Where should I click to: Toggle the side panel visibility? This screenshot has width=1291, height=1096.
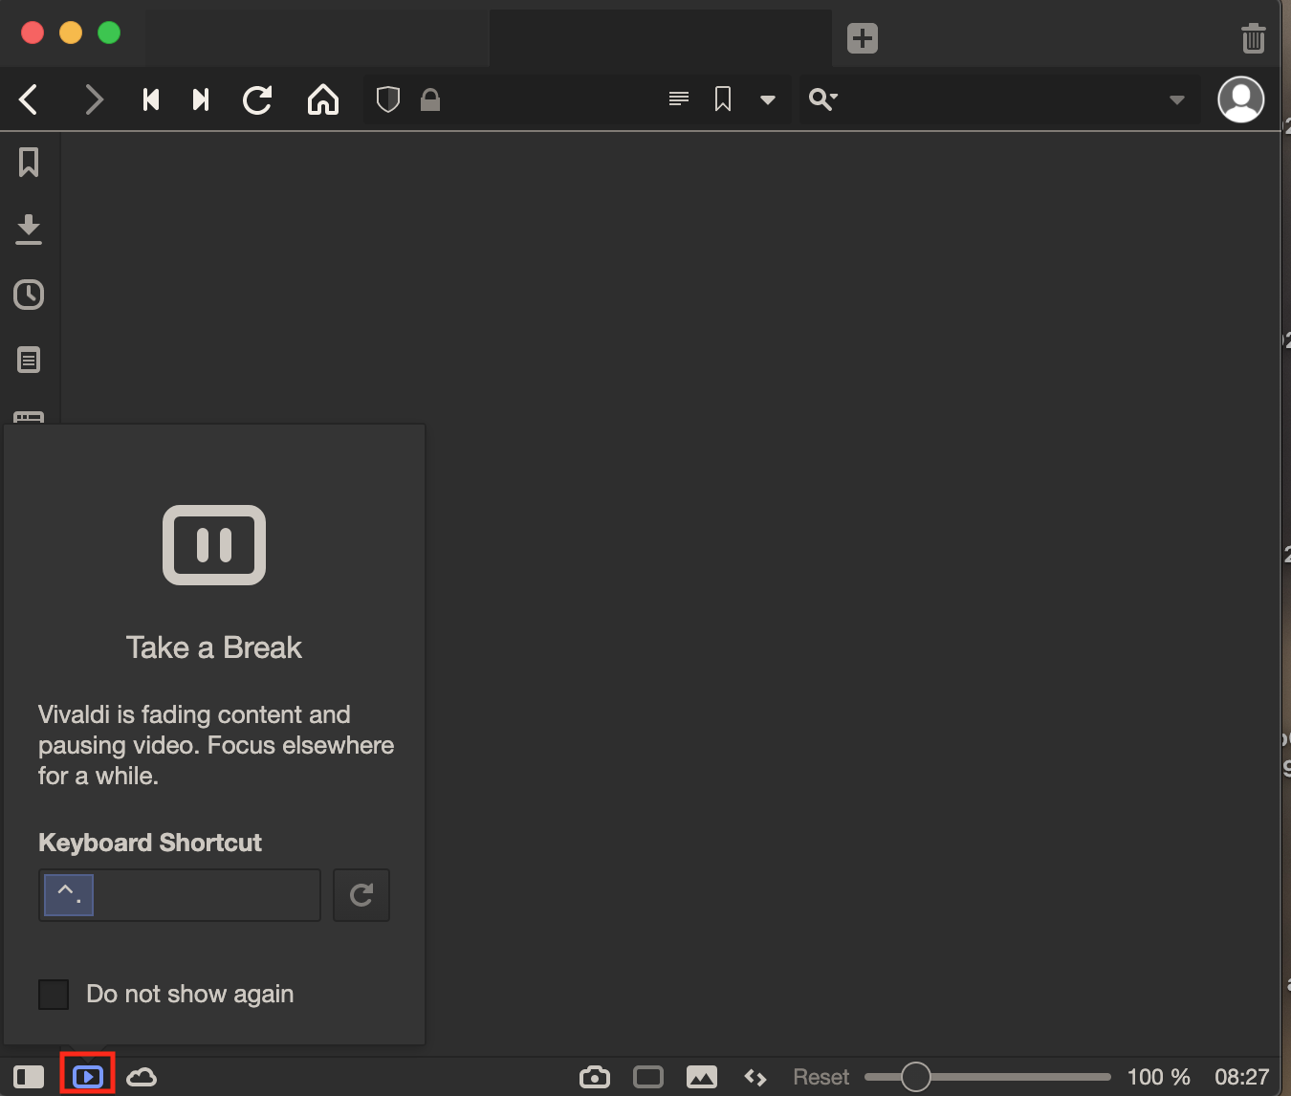point(29,1077)
